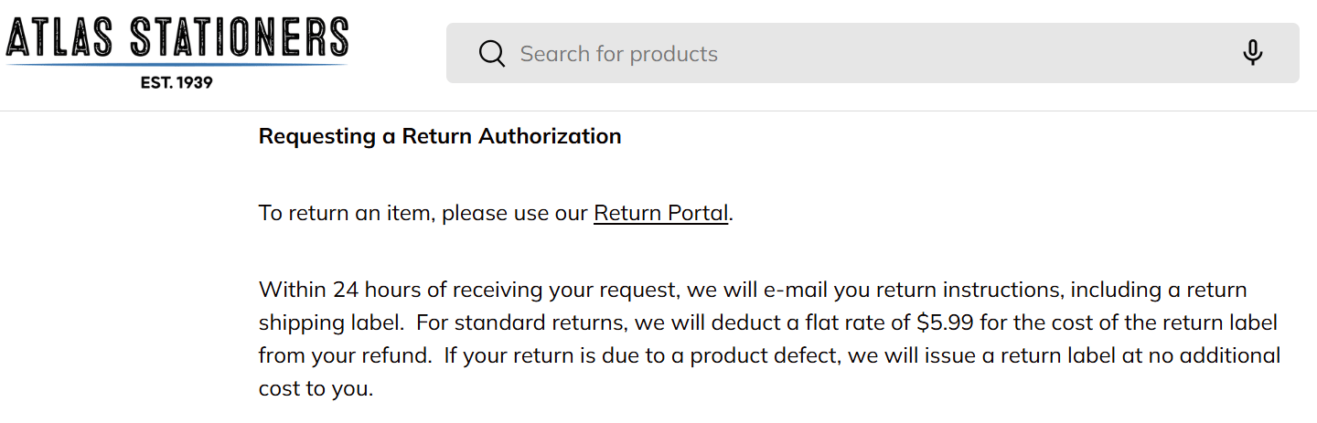Focus the "Search for products" field
The width and height of the screenshot is (1317, 423).
[x=823, y=54]
